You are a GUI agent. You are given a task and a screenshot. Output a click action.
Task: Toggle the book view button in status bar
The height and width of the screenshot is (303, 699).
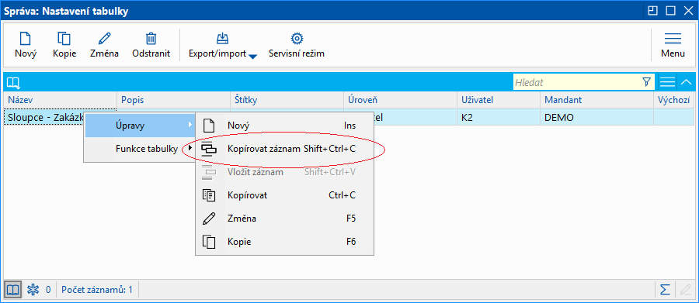12,290
